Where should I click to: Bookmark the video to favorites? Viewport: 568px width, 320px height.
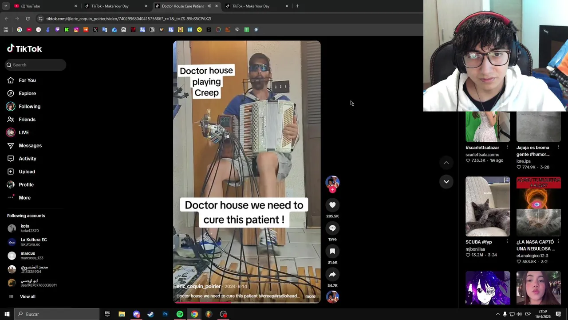tap(332, 251)
